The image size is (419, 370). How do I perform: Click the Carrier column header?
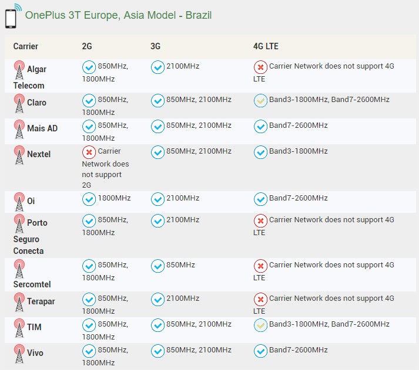pos(26,46)
